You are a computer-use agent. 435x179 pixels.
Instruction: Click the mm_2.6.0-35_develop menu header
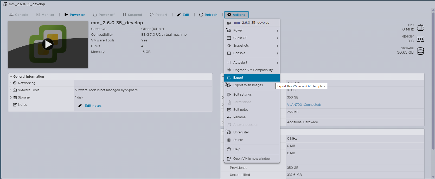(x=252, y=23)
